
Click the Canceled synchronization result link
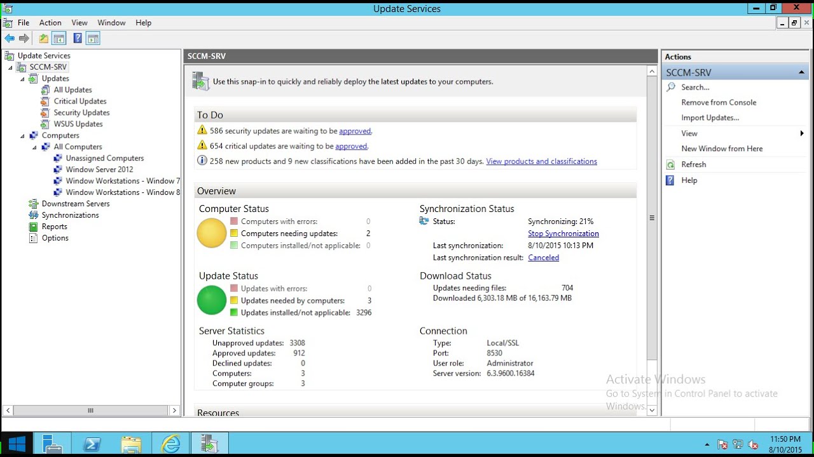pos(544,258)
